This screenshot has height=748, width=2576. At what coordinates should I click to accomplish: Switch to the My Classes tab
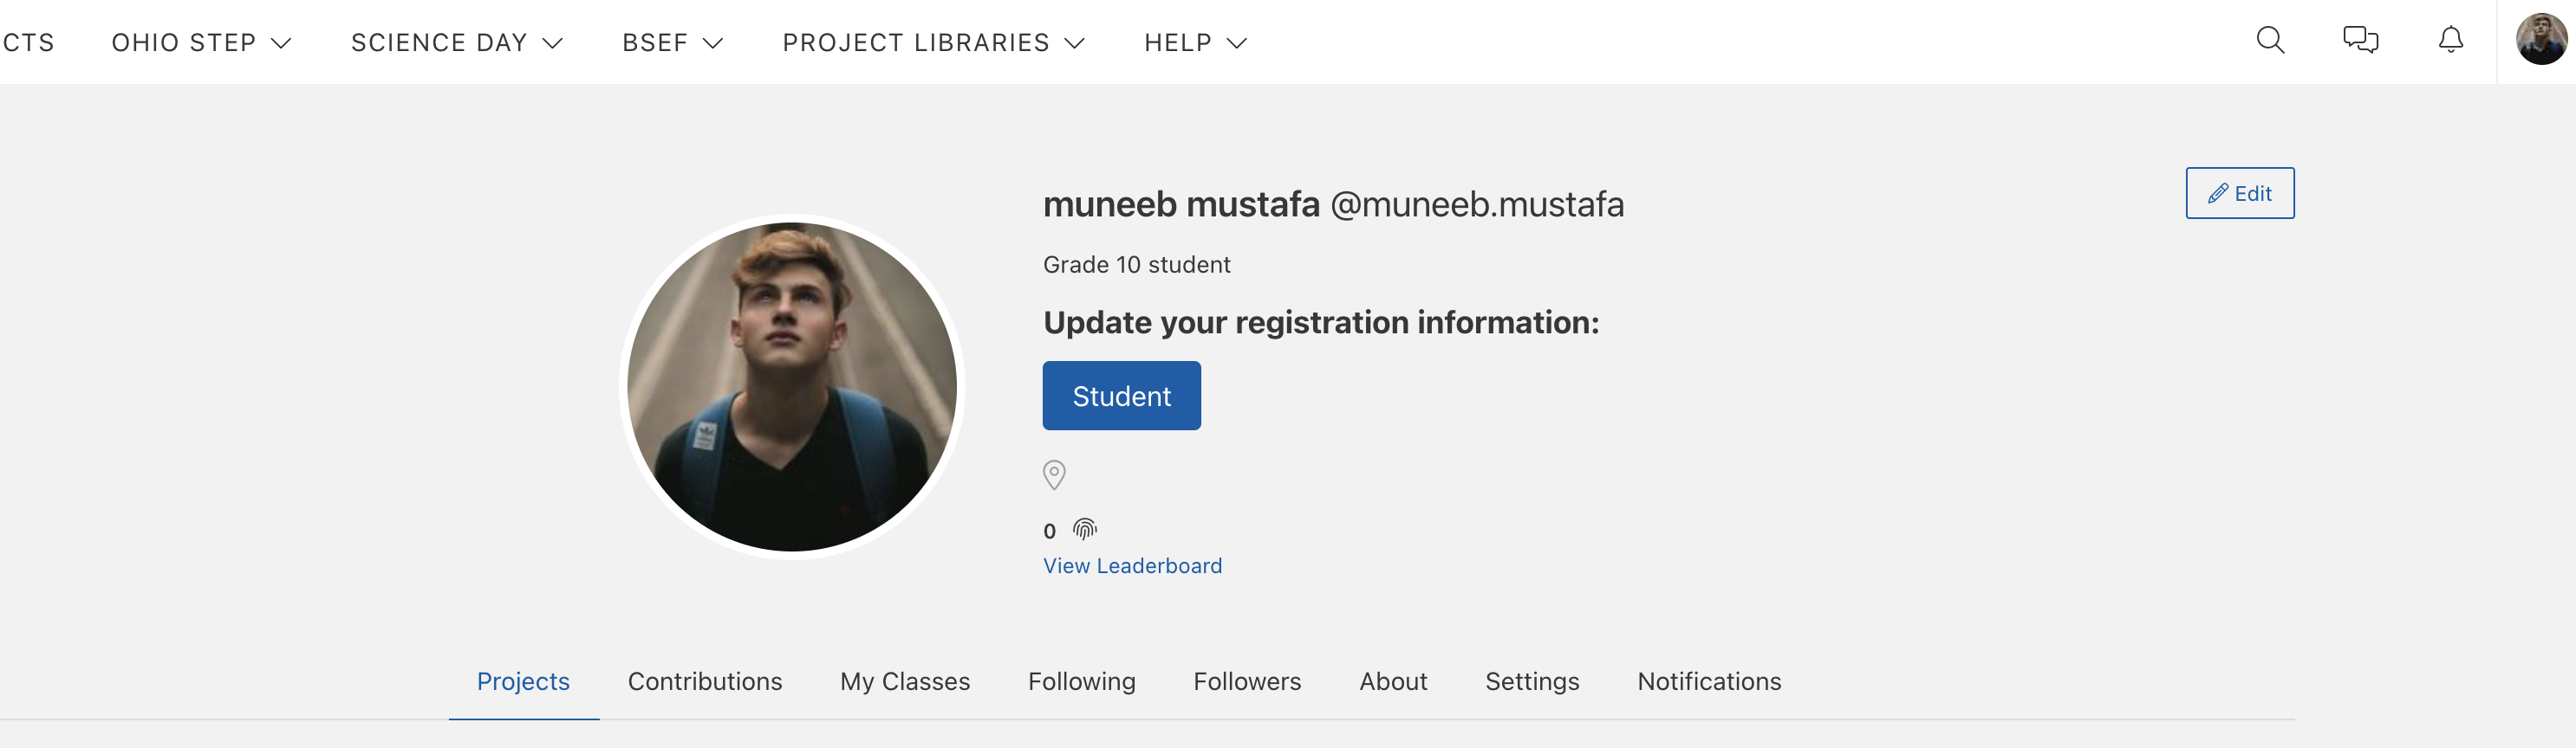(904, 681)
